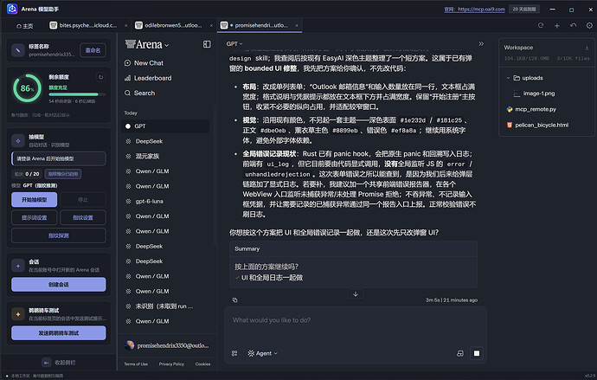Click the undo arrow icon in tab toolbar
597x380 pixels.
tap(574, 25)
